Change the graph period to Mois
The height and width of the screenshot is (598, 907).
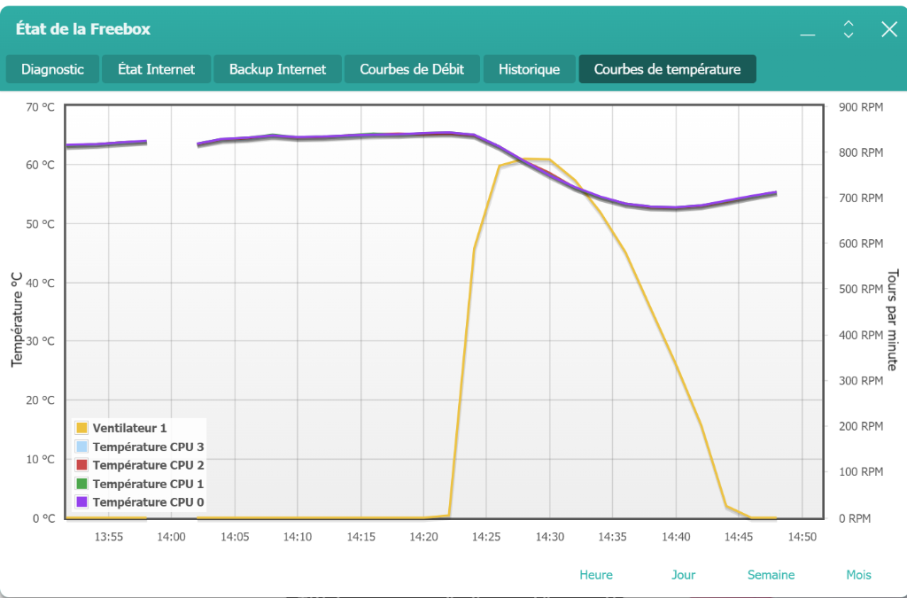coord(858,575)
